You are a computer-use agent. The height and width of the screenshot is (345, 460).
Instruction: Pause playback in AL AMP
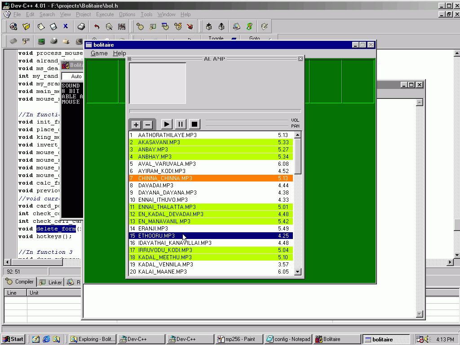180,124
